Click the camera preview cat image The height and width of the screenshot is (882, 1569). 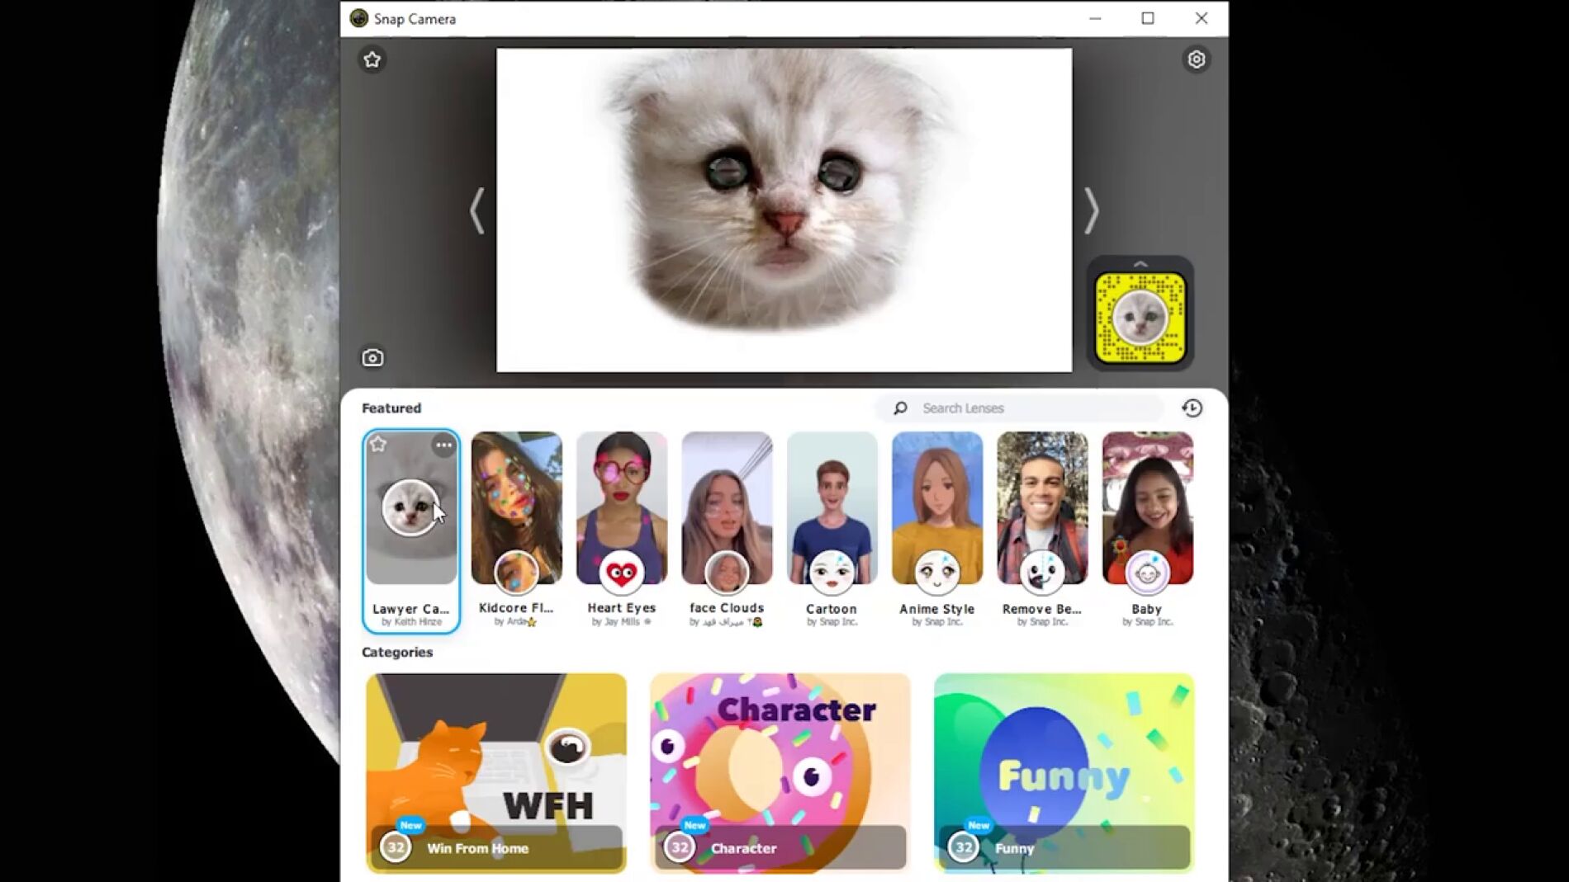(784, 210)
